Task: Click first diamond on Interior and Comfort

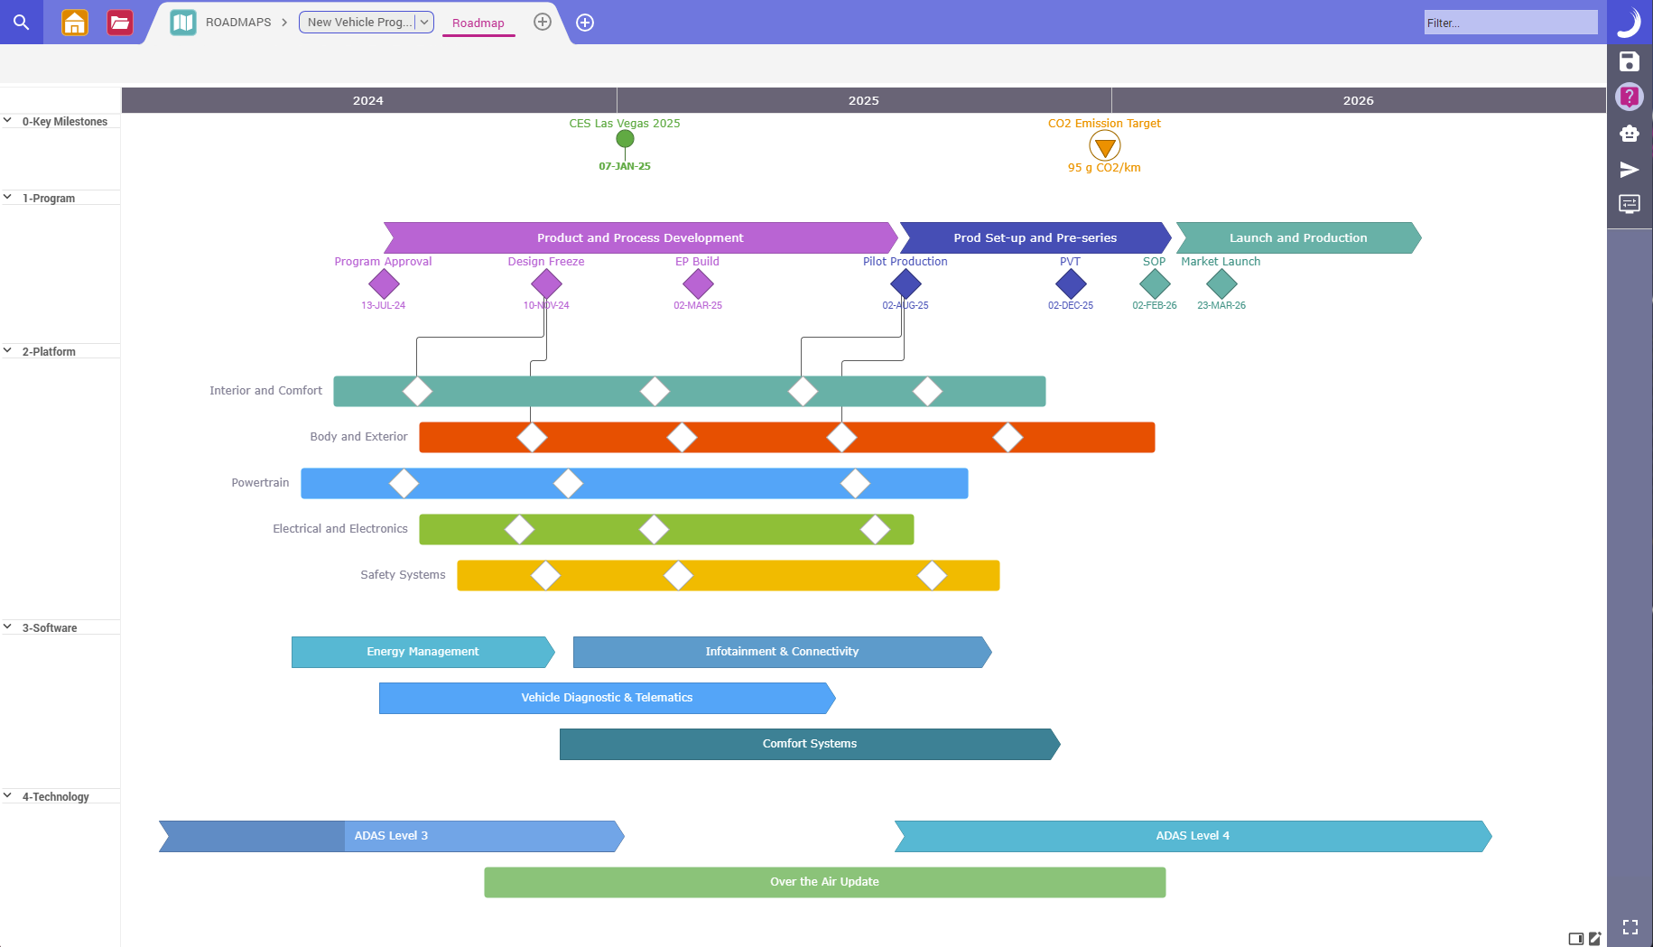Action: (x=417, y=392)
